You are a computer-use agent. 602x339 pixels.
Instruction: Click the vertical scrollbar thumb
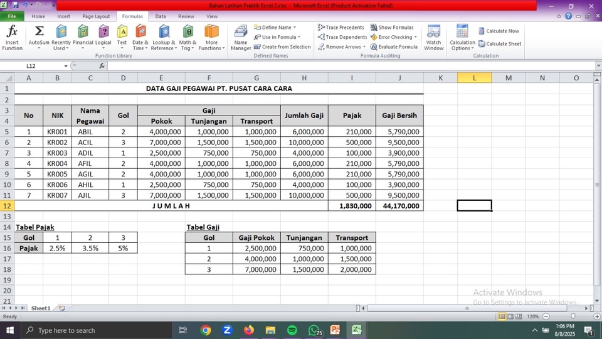coord(596,185)
